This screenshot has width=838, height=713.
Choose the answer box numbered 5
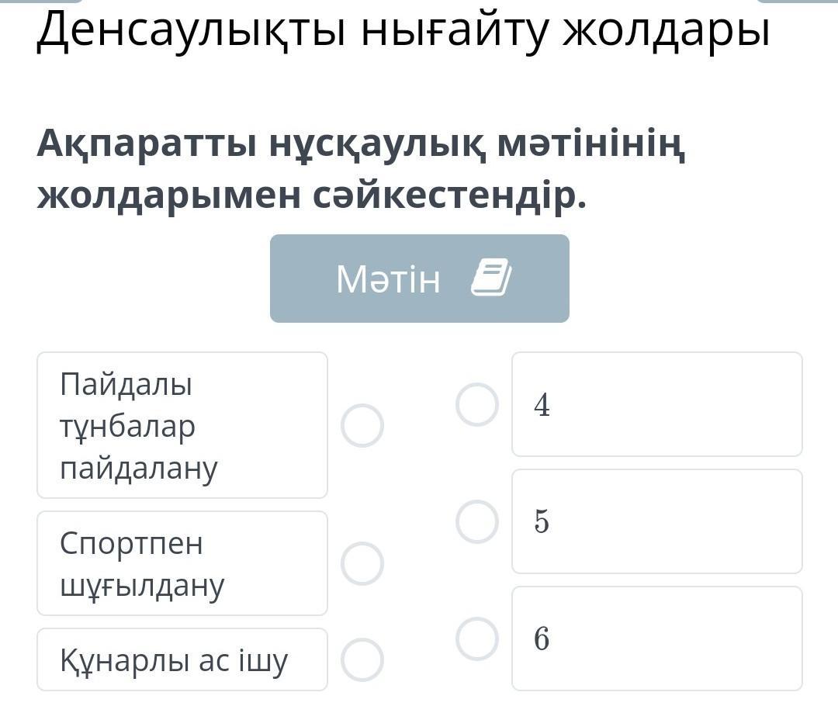click(x=656, y=521)
